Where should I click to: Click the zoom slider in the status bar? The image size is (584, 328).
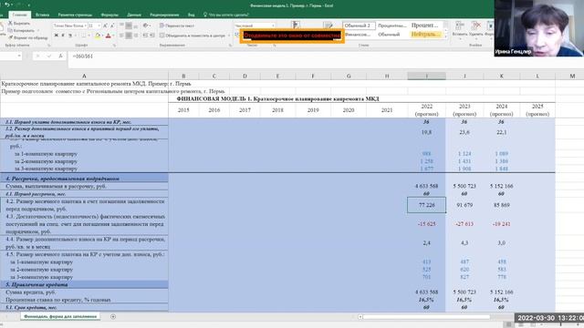point(560,324)
